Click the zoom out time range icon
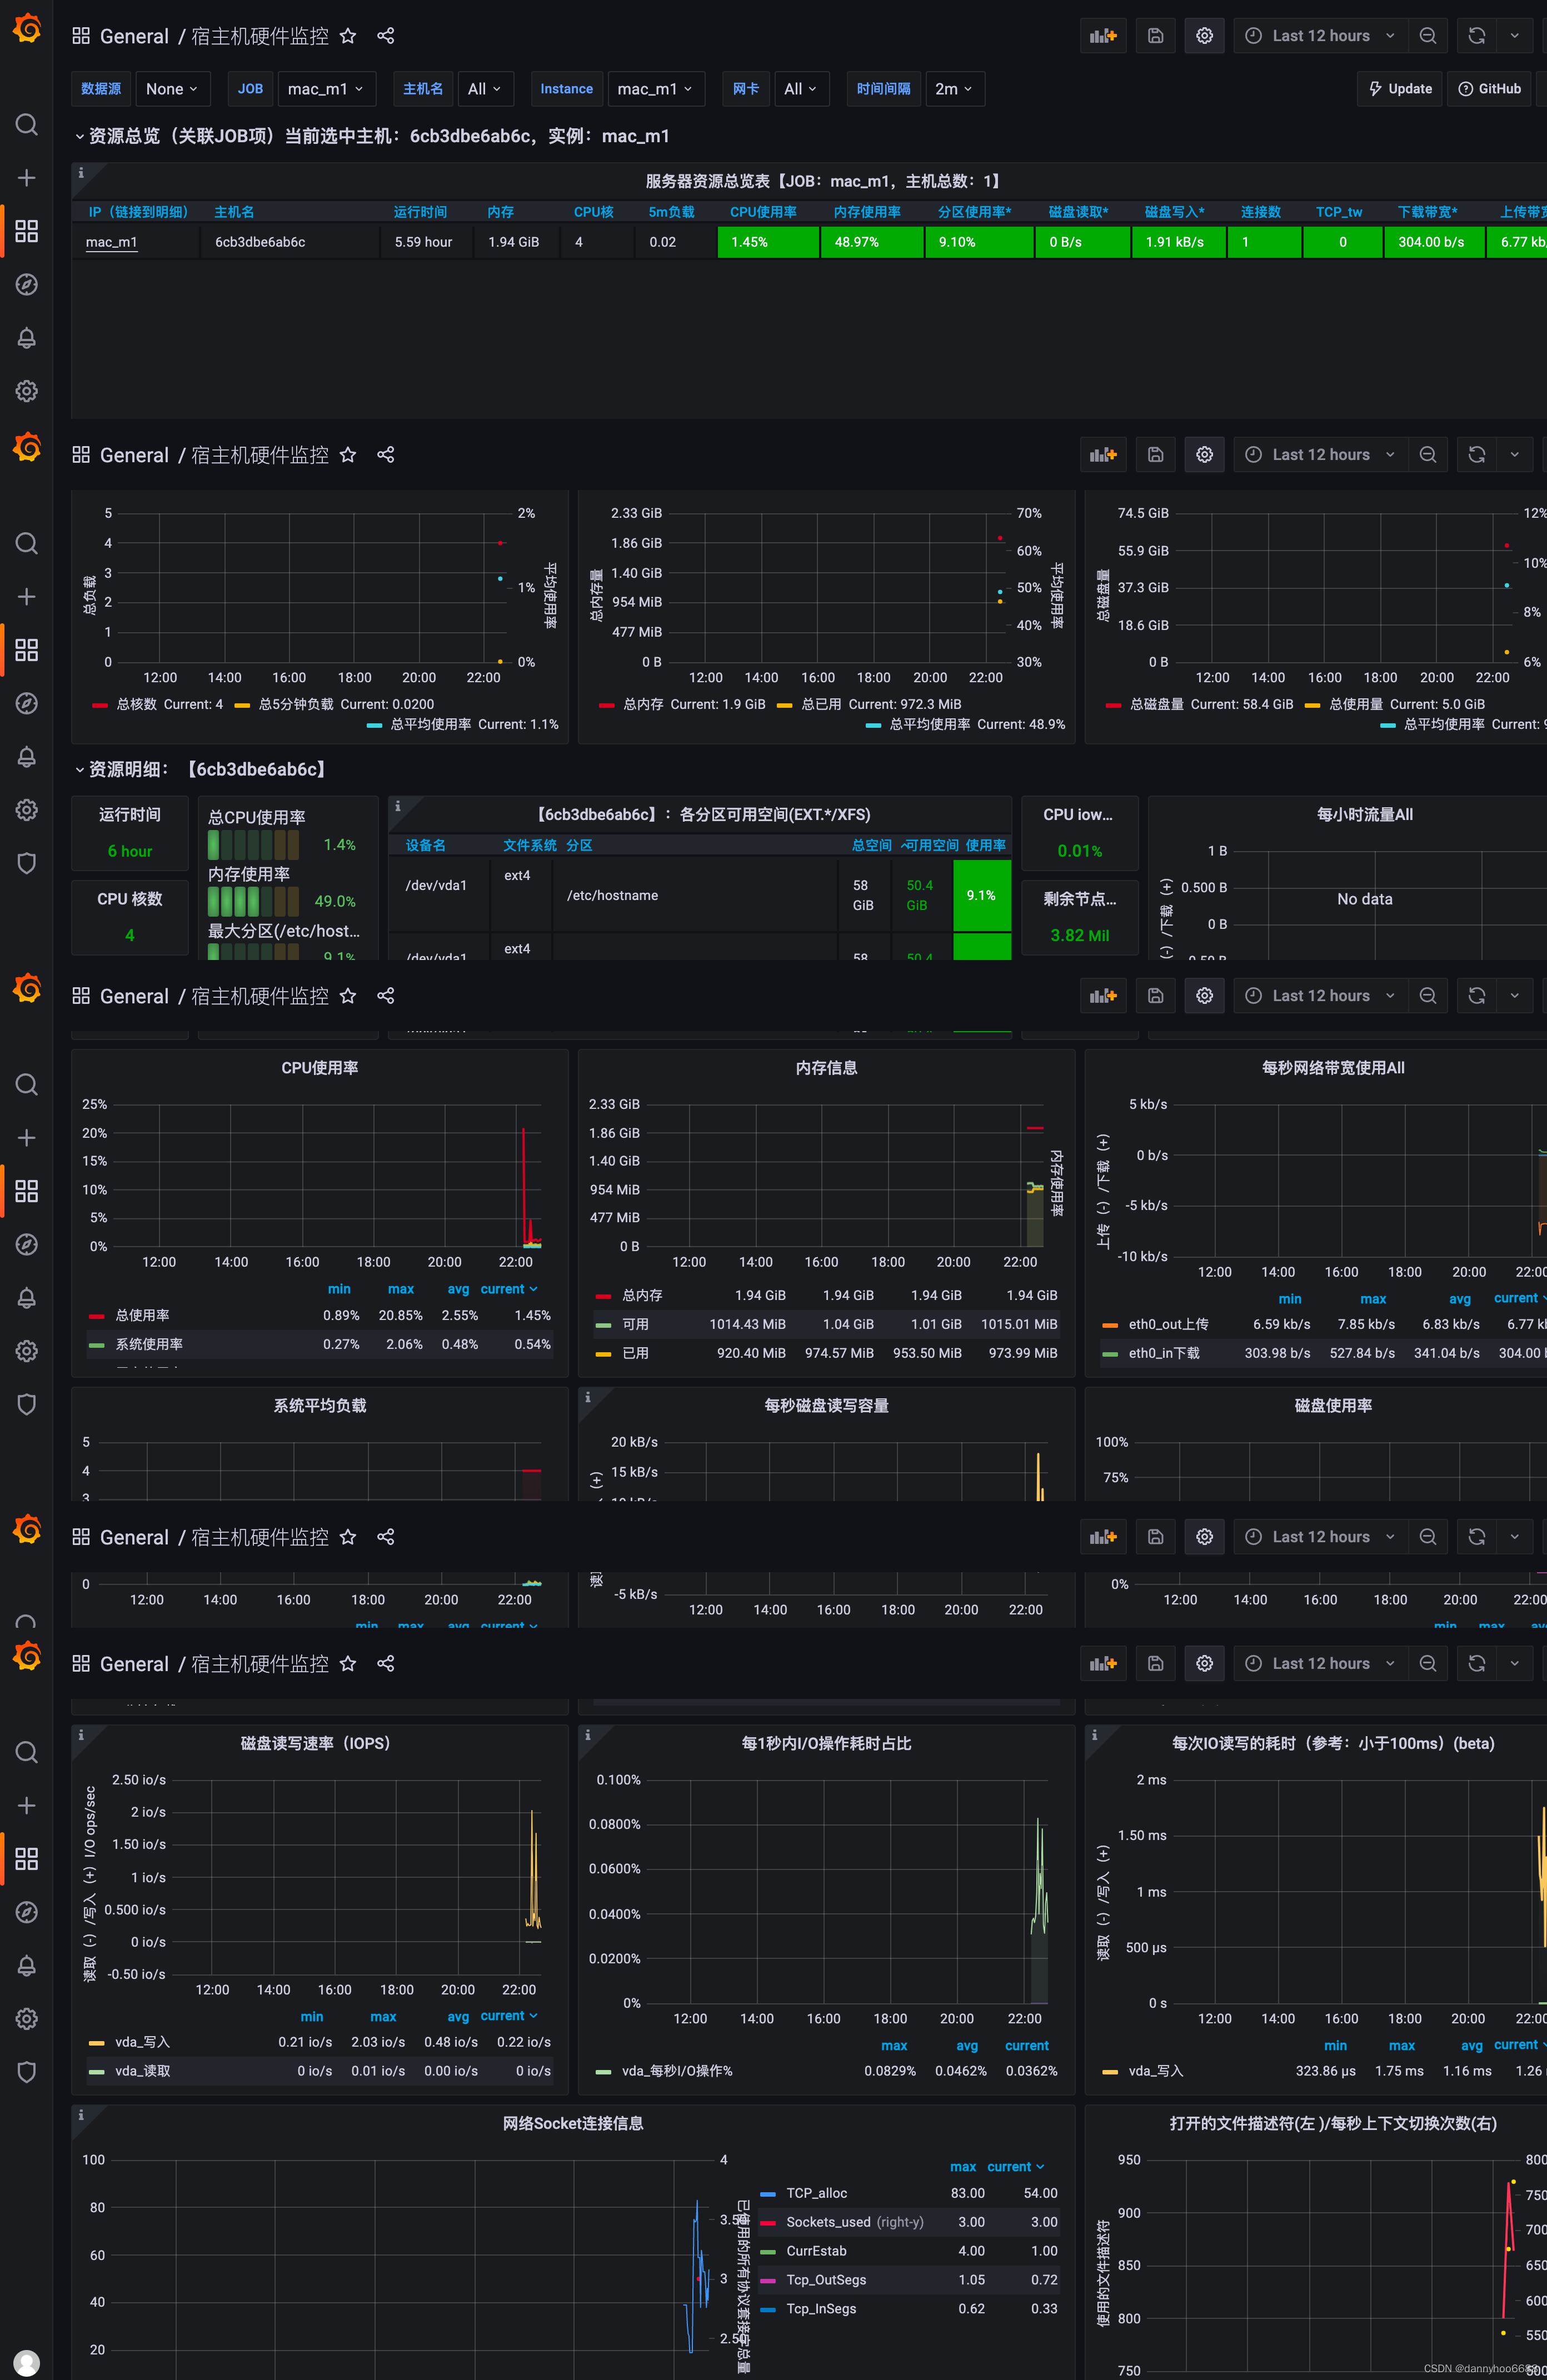Screen dimensions: 1547x2380 [1427, 36]
